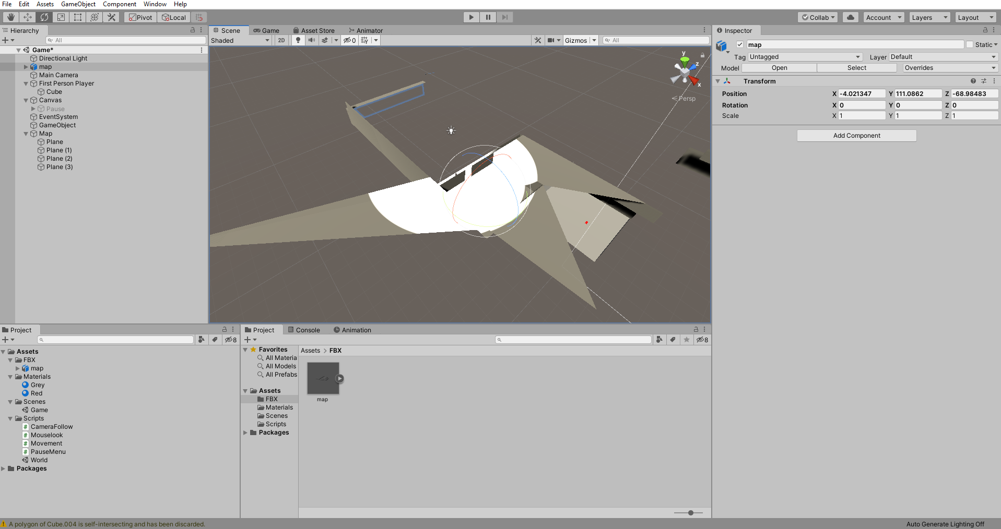Select the map FBX thumbnail
The height and width of the screenshot is (529, 1001).
click(x=323, y=379)
